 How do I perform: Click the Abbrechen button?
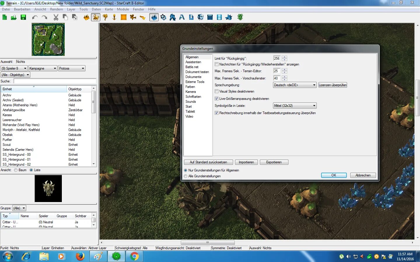coord(363,175)
